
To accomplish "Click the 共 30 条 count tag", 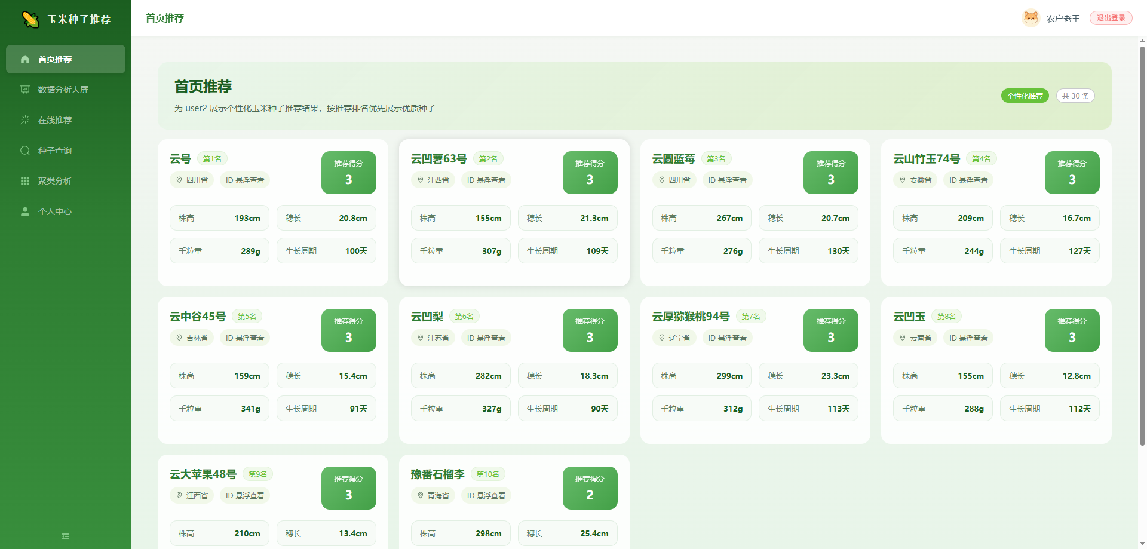I will (x=1075, y=96).
